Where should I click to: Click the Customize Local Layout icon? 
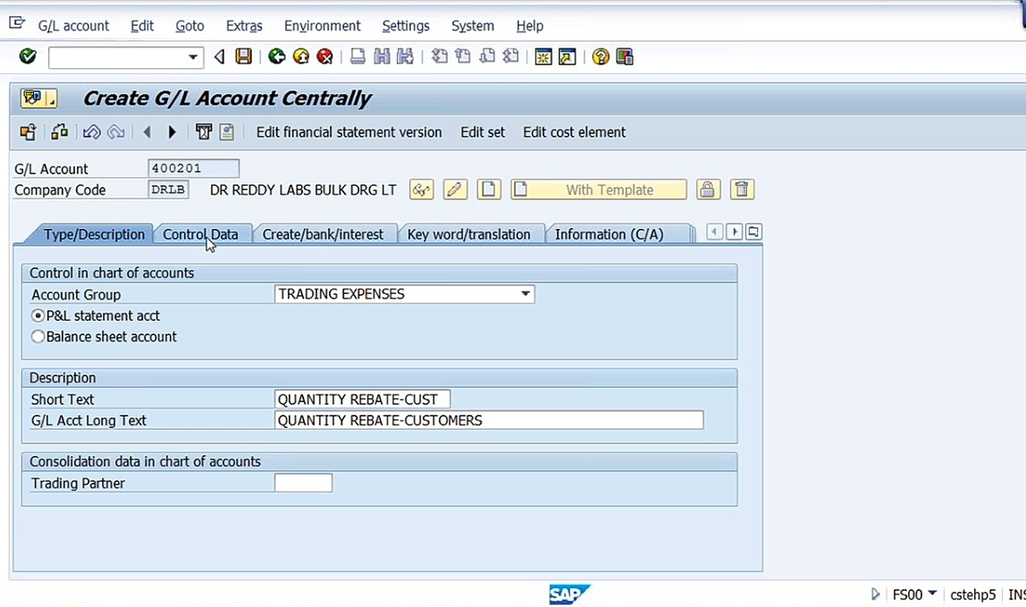click(624, 56)
